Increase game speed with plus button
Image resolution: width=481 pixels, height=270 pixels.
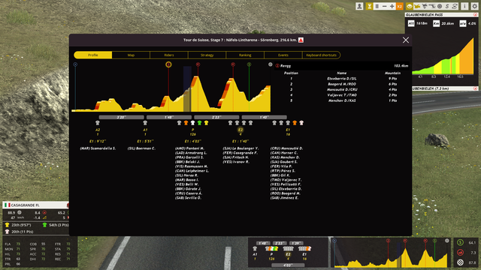[392, 6]
